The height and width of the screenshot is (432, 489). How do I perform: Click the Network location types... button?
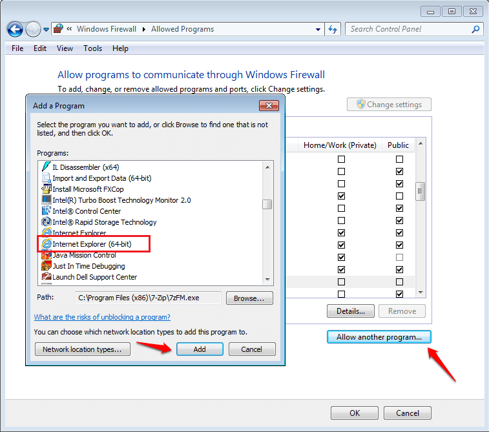click(82, 349)
